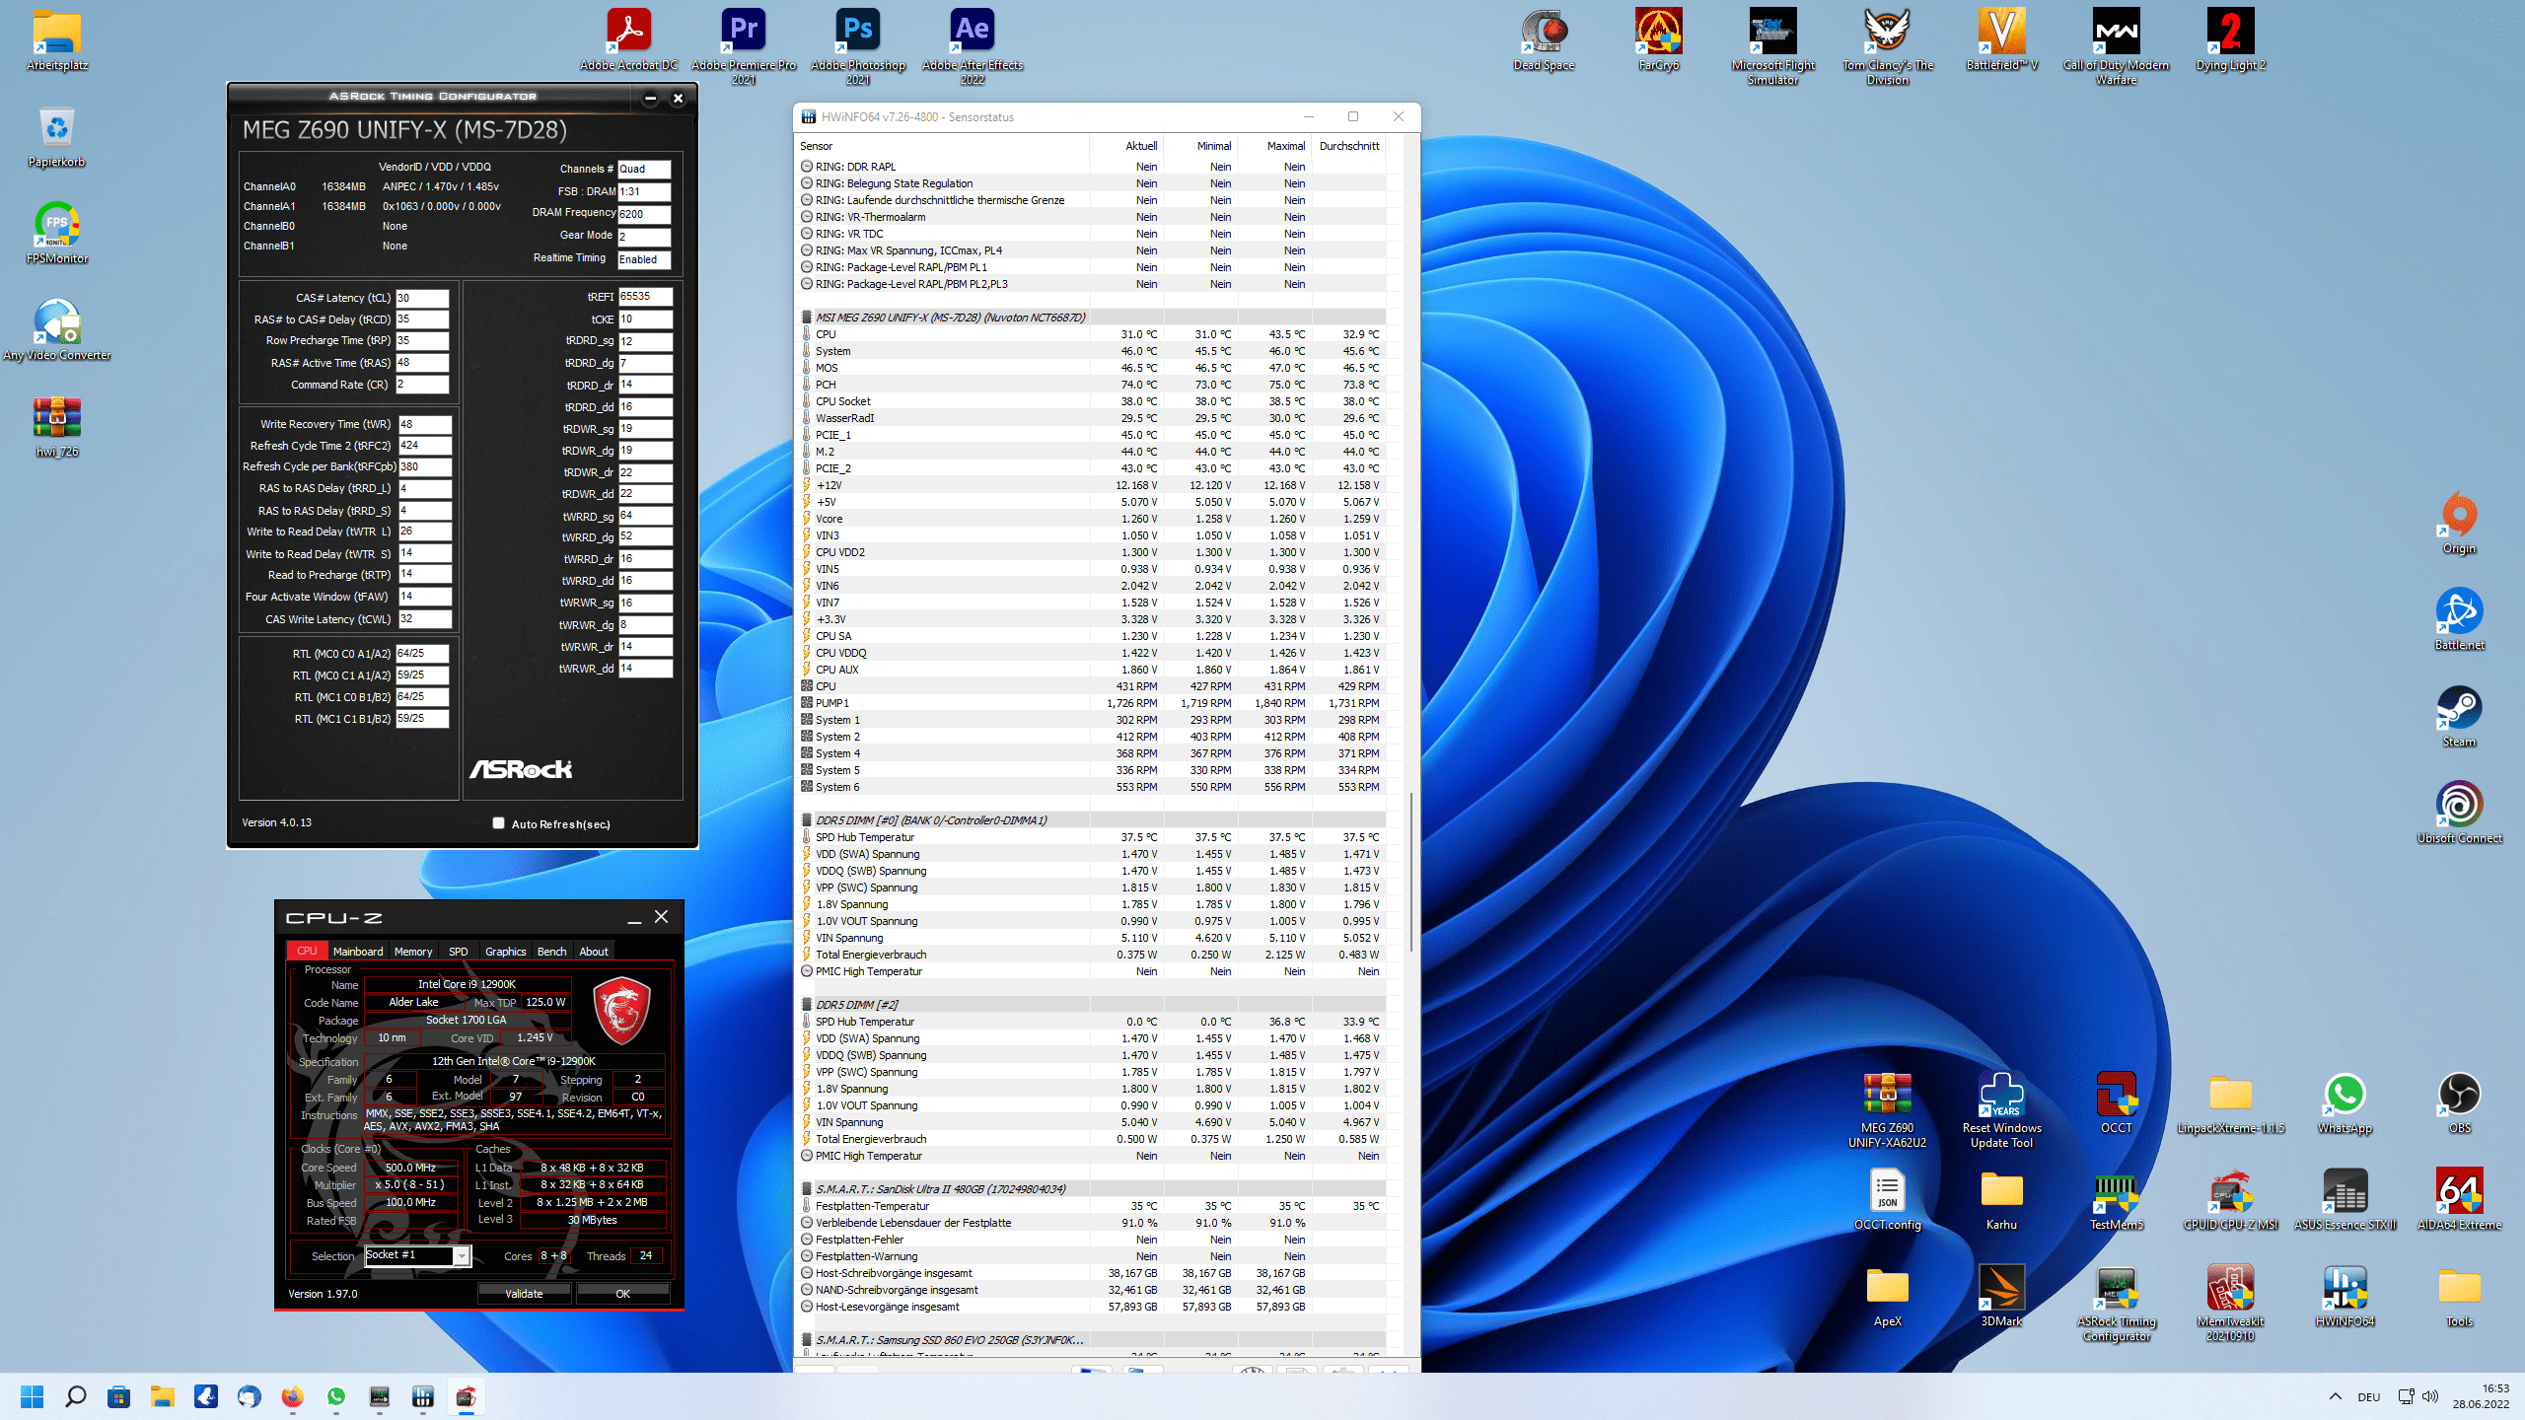Switch to CPU-Z Memory tab
2525x1420 pixels.
(413, 952)
